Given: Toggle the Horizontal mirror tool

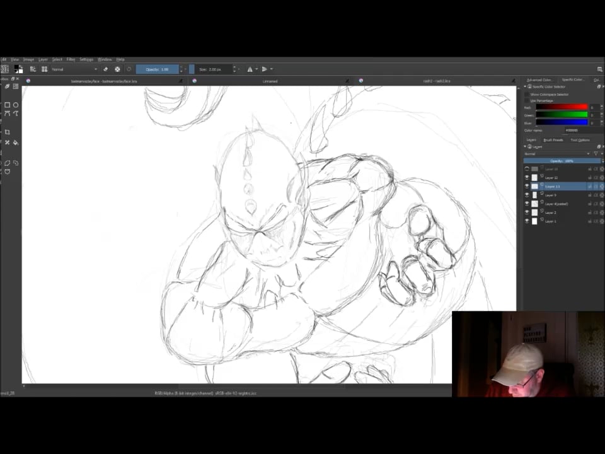Looking at the screenshot, I should coord(250,69).
